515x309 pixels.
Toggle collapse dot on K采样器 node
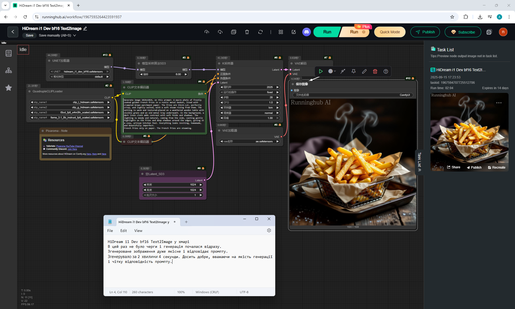click(219, 63)
